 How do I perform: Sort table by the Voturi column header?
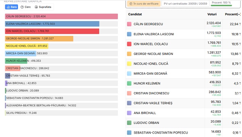212,14
